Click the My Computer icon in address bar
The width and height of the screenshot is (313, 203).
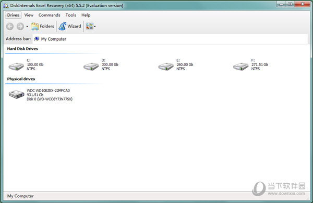(37, 39)
